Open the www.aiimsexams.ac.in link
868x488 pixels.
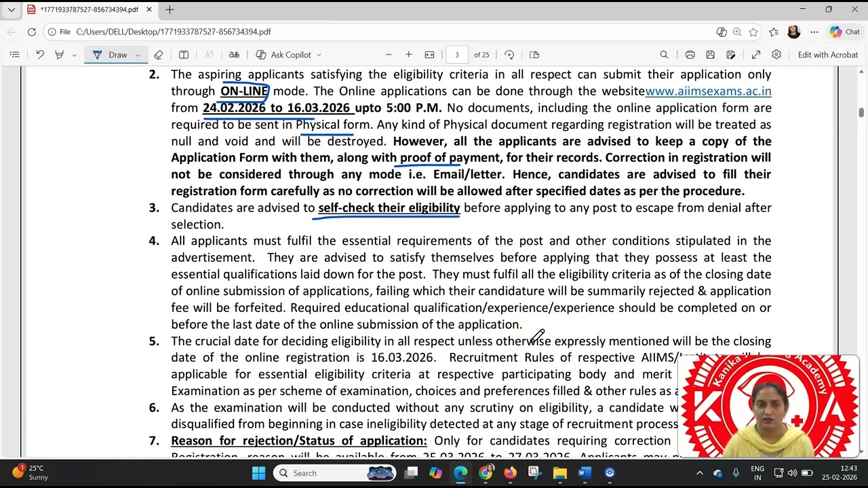[x=708, y=91]
